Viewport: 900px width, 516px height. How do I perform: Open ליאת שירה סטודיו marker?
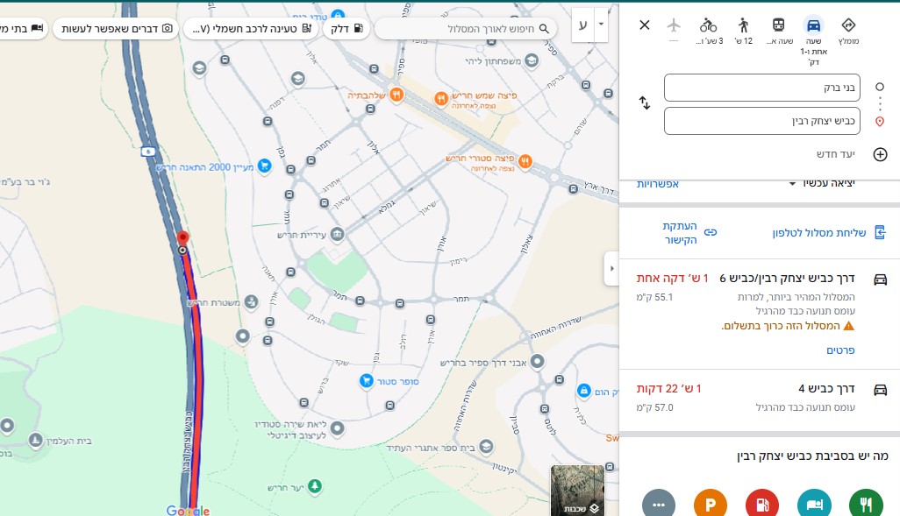click(338, 428)
